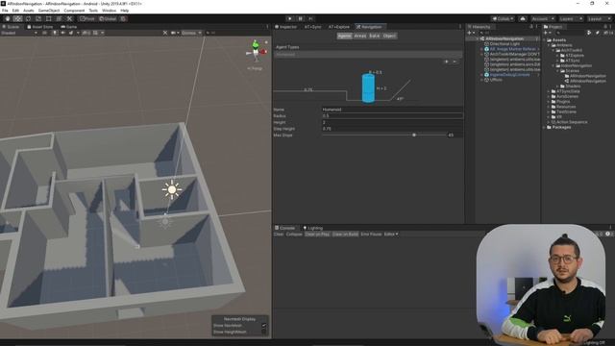Toggle Clear on Play in Console
The image size is (615, 346).
point(317,235)
